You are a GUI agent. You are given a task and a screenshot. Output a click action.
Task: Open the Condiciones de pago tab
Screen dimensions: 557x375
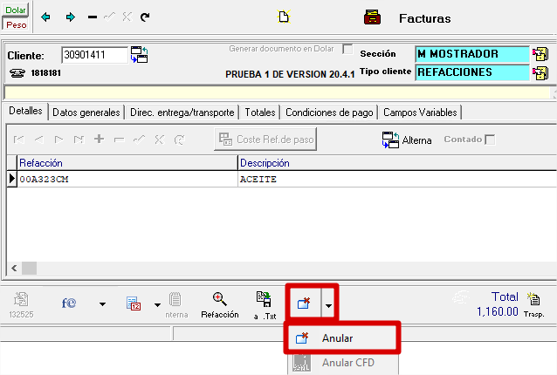(329, 112)
